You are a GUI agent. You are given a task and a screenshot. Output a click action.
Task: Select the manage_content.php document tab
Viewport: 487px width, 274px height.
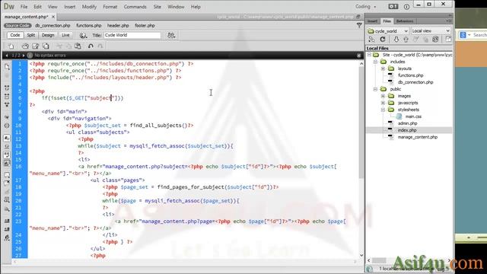27,17
